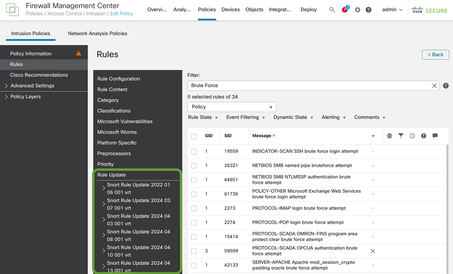
Task: Select the checkbox for SID 61736
Action: (x=194, y=194)
